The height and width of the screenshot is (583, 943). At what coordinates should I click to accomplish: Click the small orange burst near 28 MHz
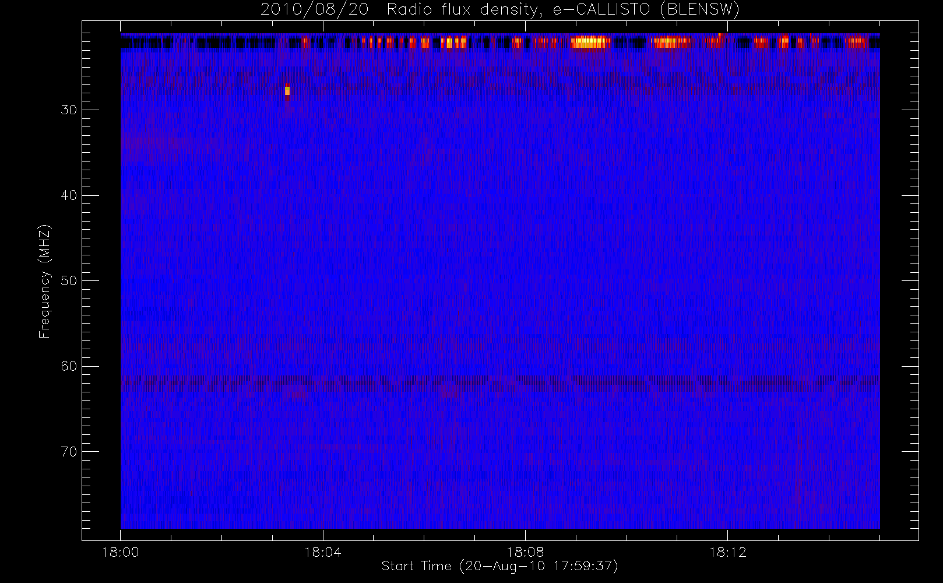point(287,91)
